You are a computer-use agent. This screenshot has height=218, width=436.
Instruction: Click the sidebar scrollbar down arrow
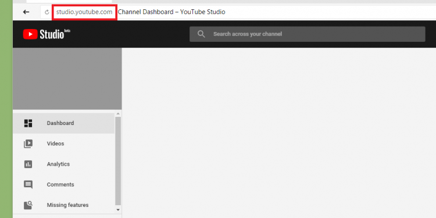118,210
